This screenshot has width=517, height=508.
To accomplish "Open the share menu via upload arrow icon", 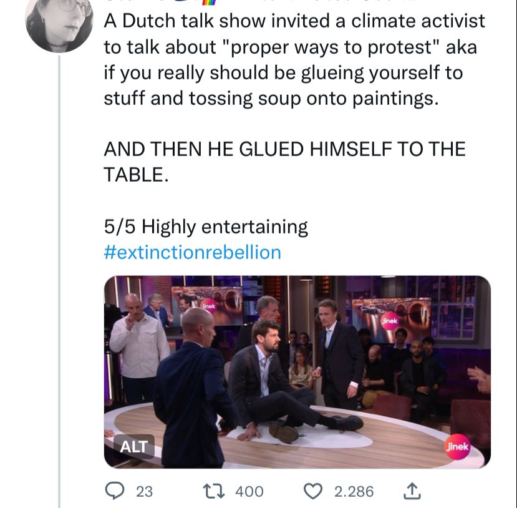I will coord(411,491).
